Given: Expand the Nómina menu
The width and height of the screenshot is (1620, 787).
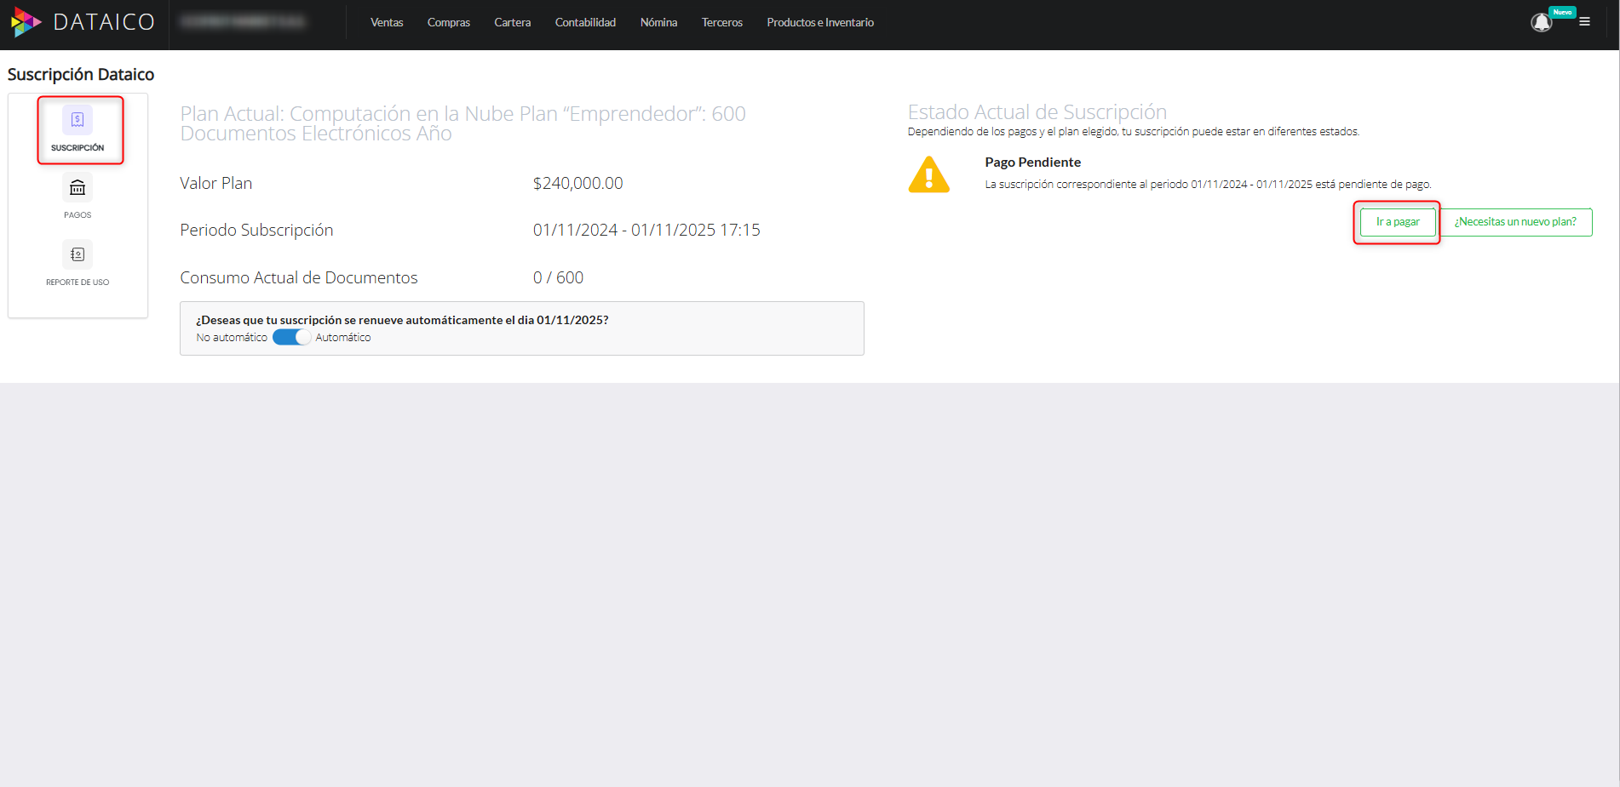Looking at the screenshot, I should (658, 23).
